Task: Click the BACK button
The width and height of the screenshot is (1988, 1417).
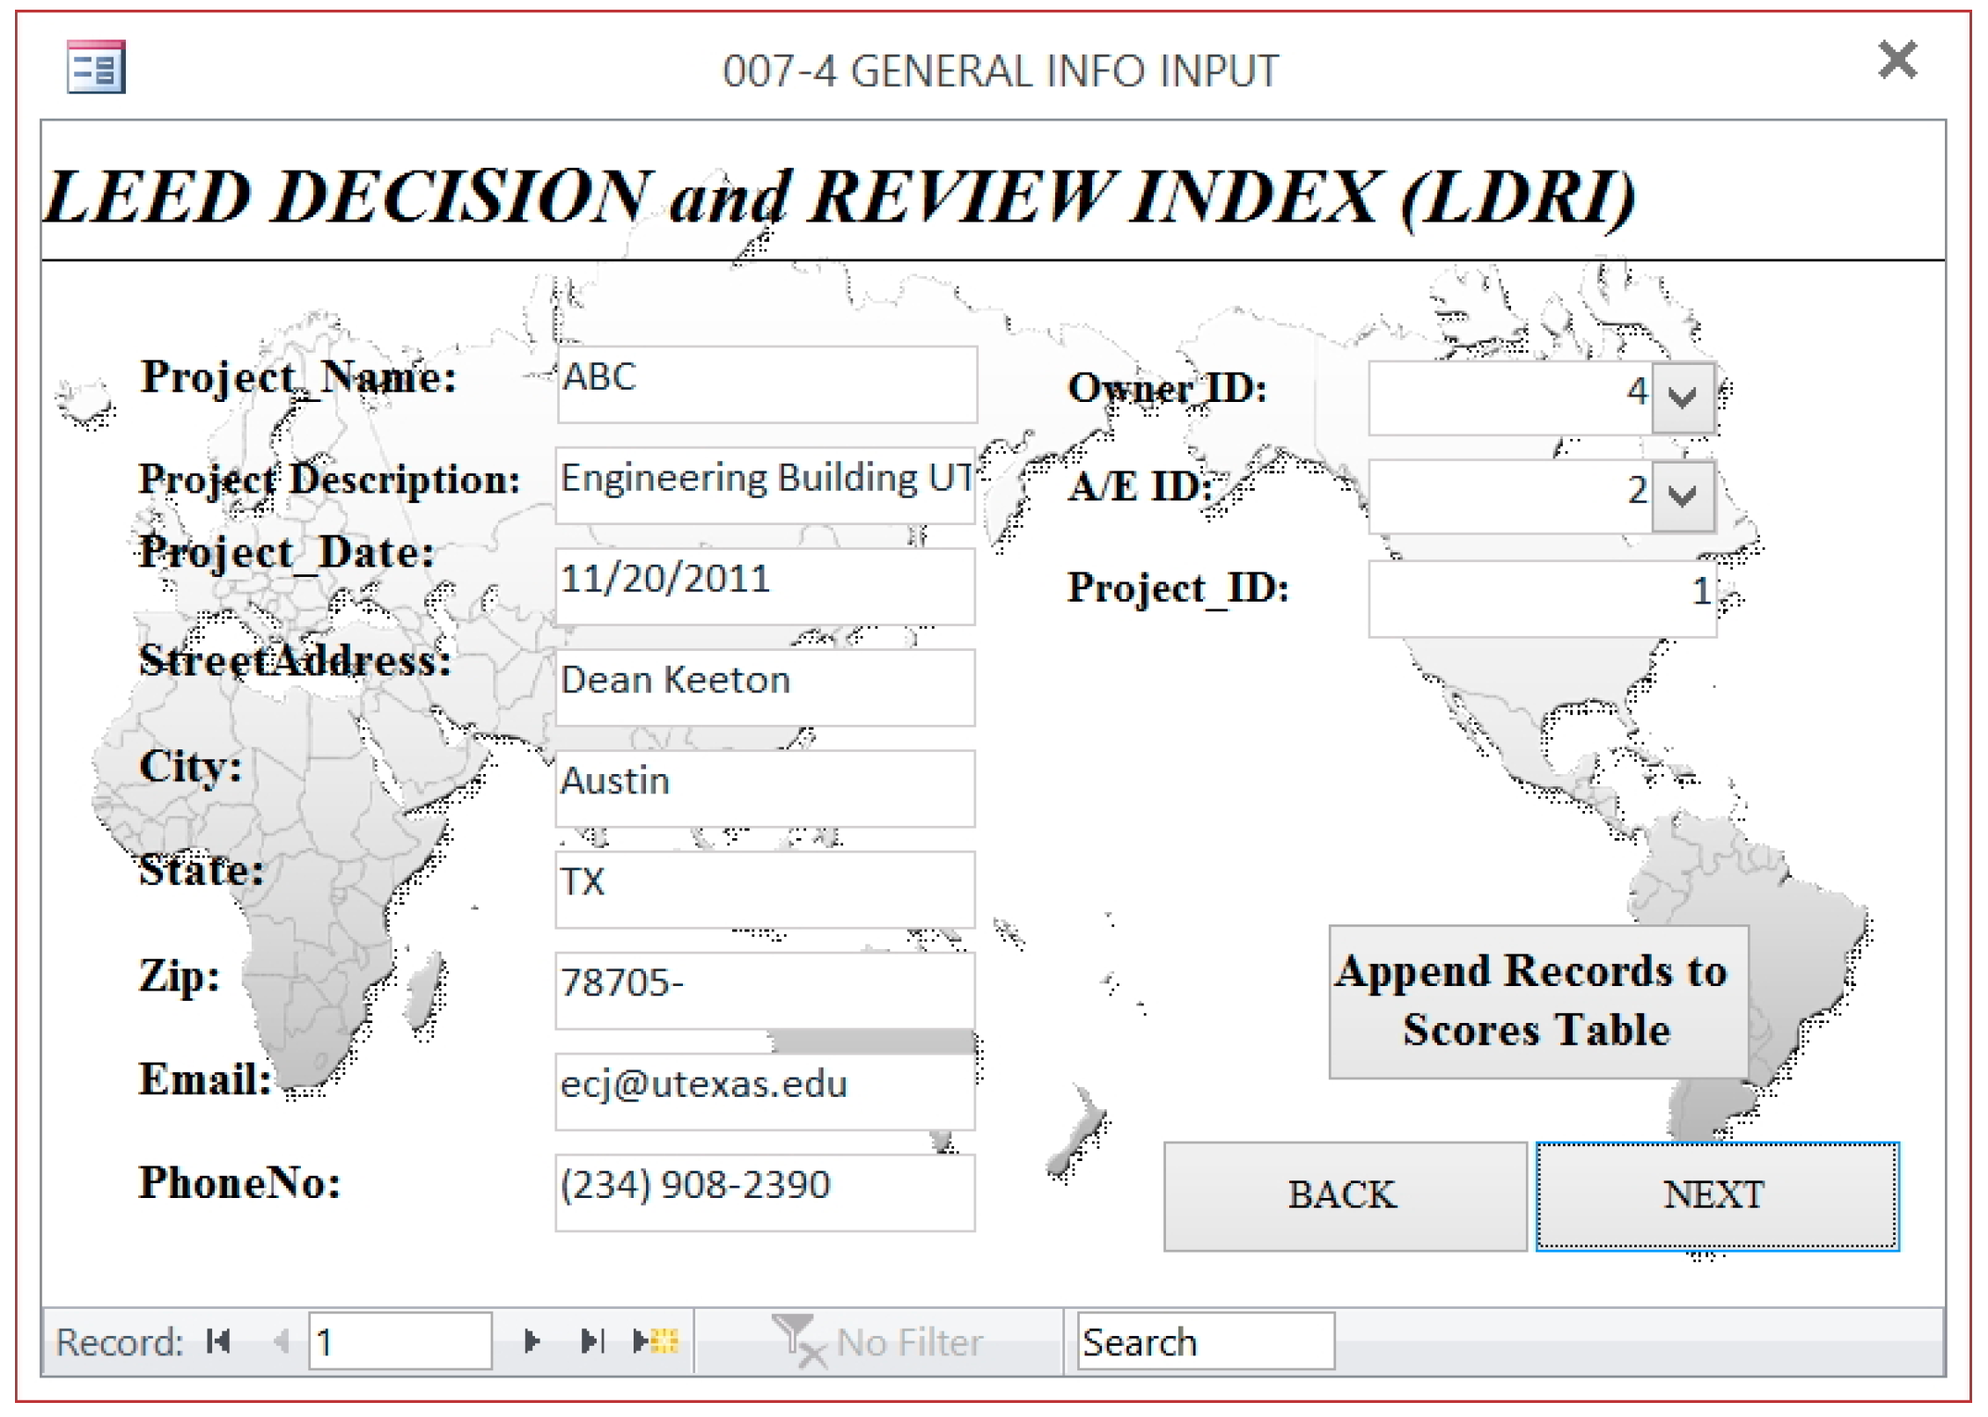Action: [1344, 1196]
